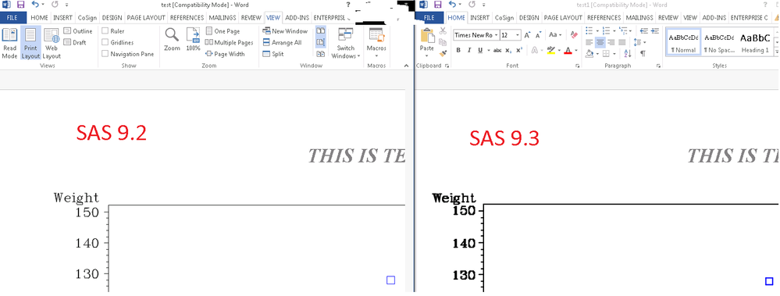The width and height of the screenshot is (780, 296).
Task: Open a New Window
Action: tap(285, 30)
